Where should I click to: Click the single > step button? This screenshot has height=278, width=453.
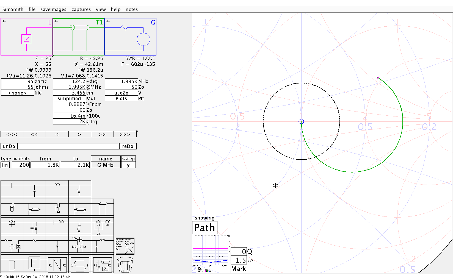tap(80, 134)
